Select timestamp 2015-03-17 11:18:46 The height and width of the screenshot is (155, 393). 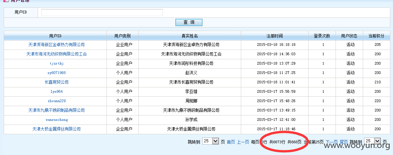pyautogui.click(x=276, y=129)
